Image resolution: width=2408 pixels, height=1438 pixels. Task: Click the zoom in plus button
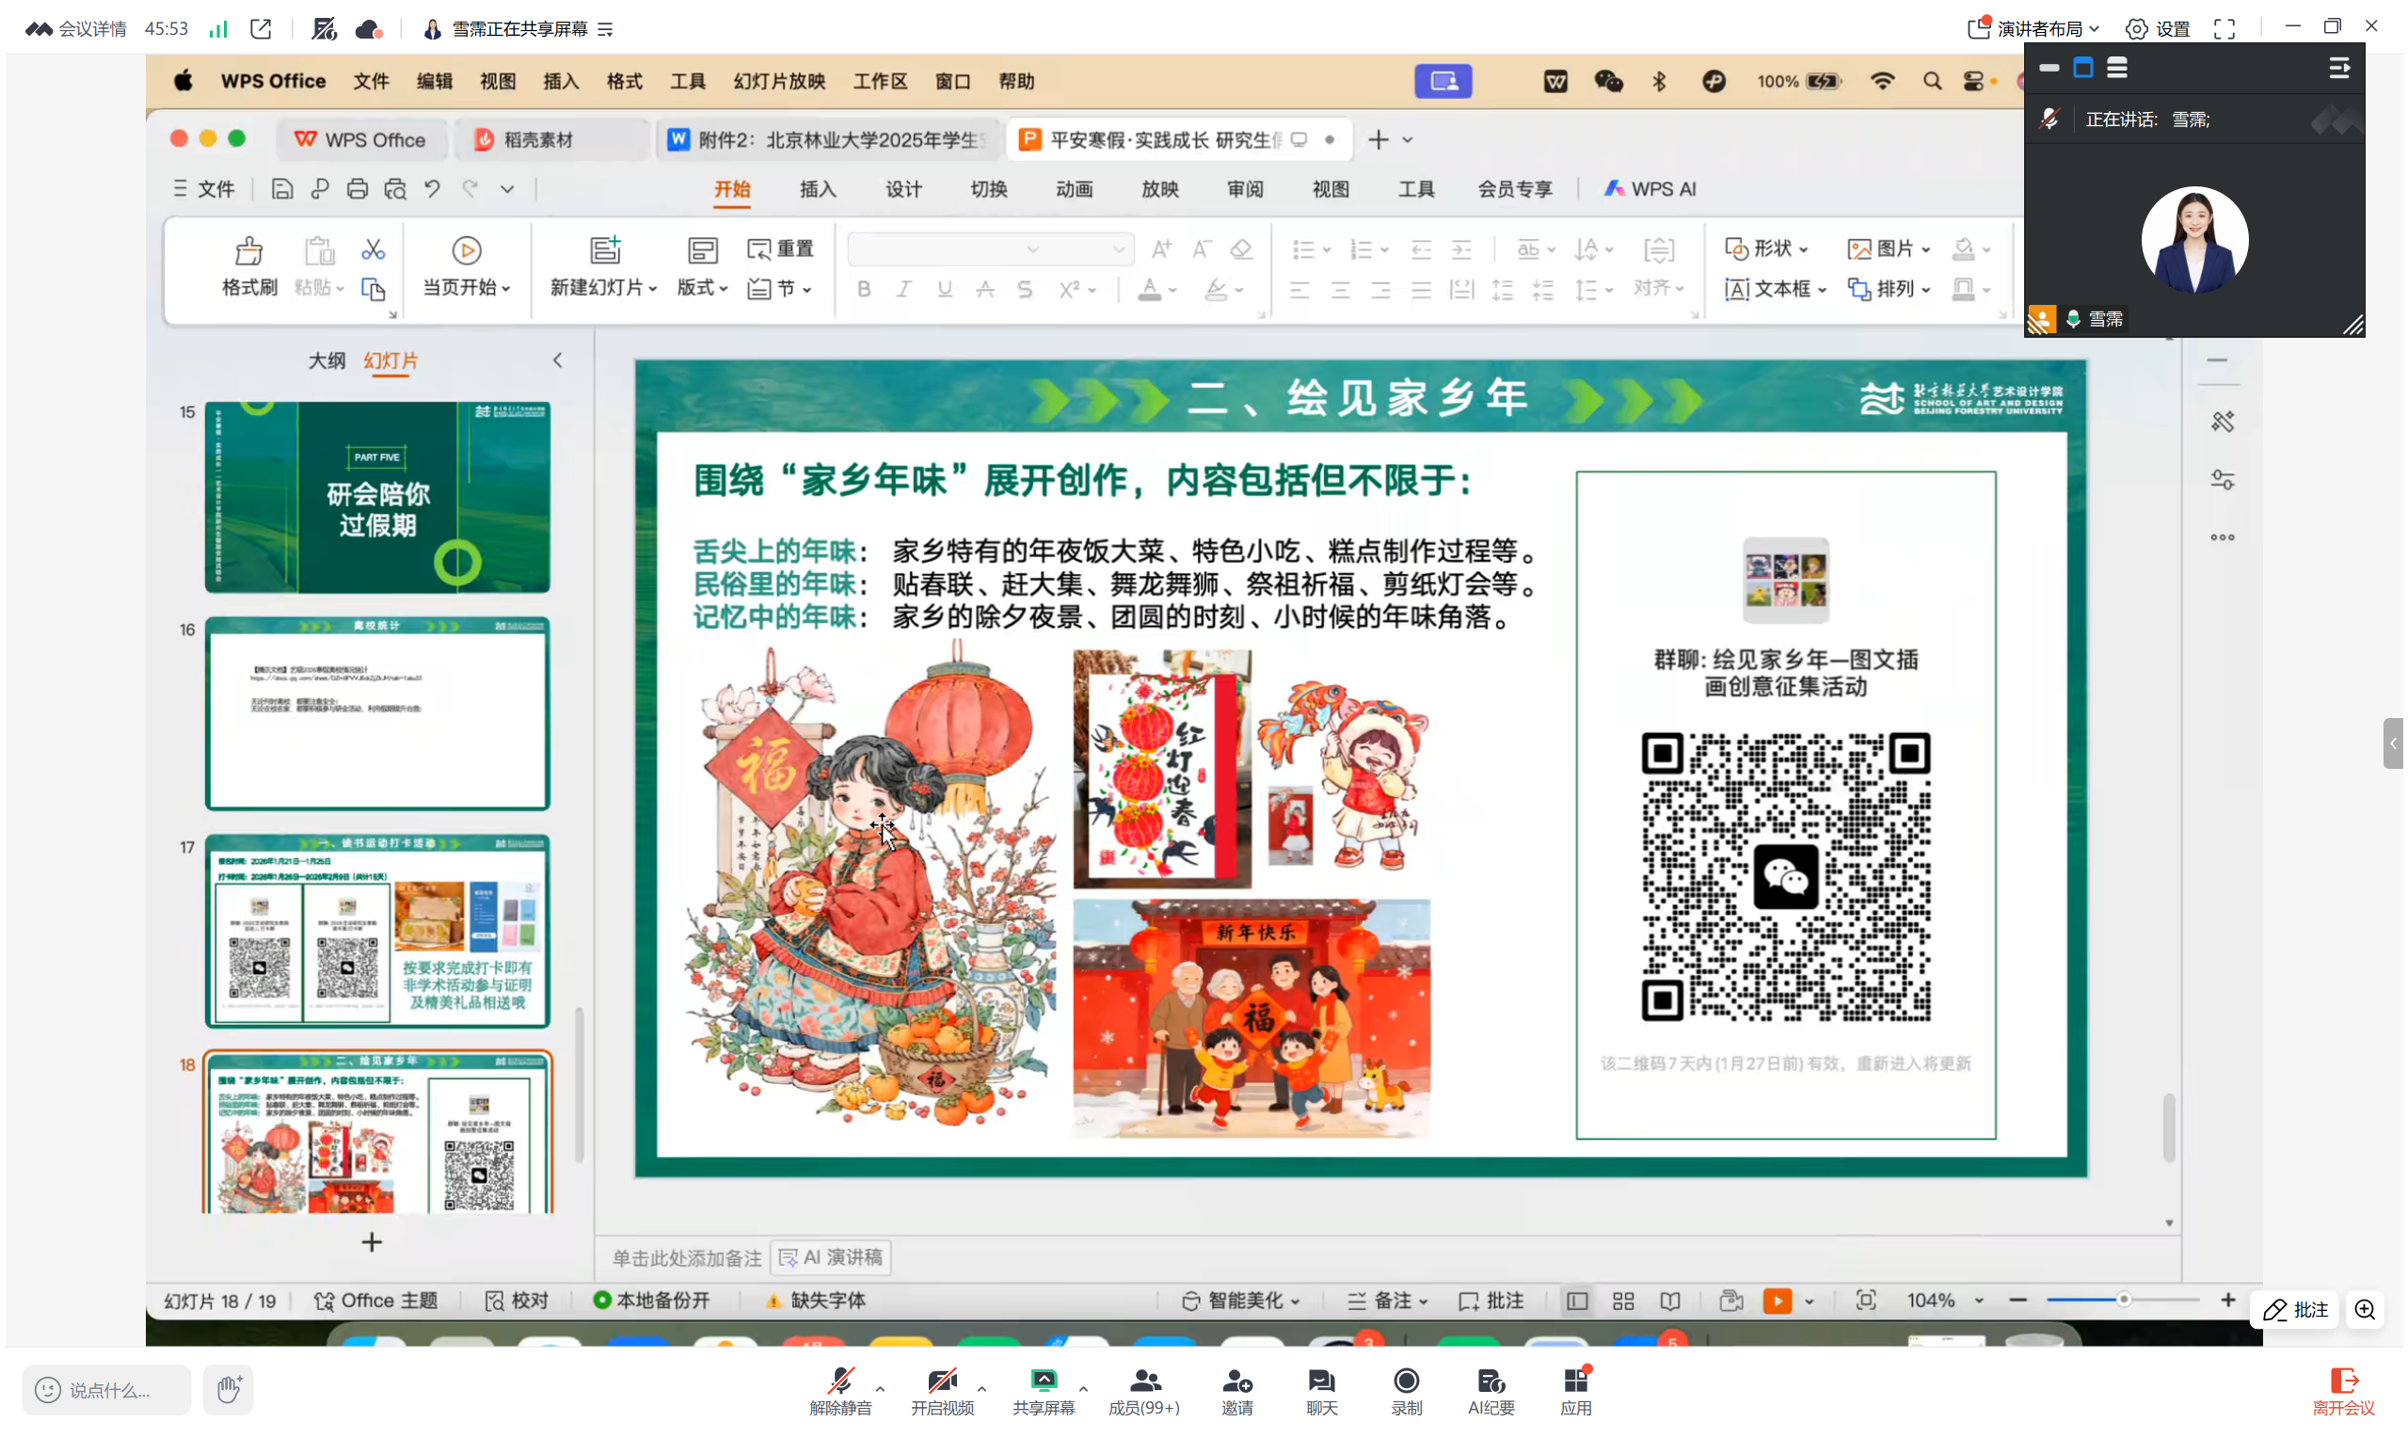(x=2230, y=1301)
